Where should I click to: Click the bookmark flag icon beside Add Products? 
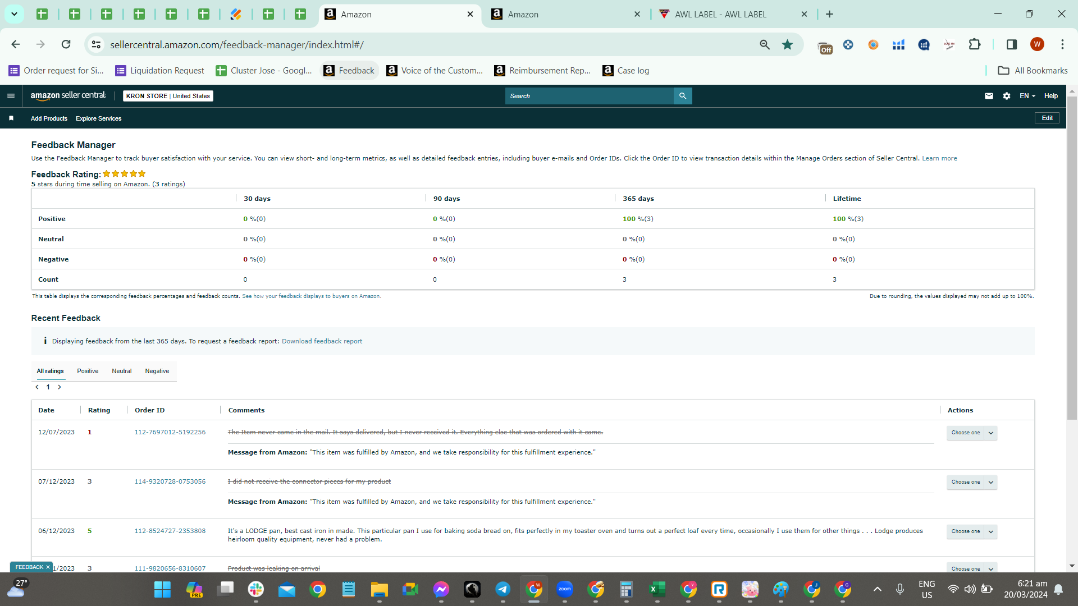coord(11,118)
